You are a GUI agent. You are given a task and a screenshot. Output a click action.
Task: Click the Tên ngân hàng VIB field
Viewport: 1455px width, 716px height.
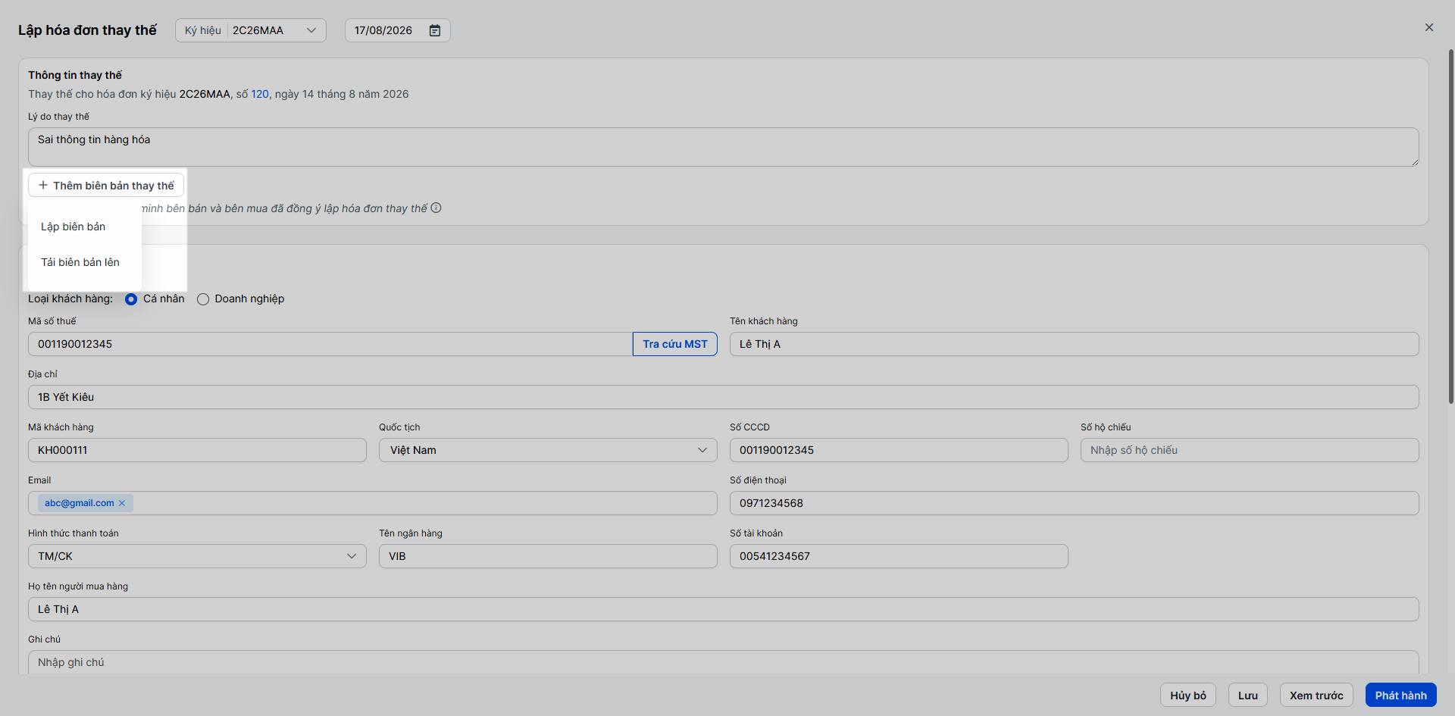point(548,556)
